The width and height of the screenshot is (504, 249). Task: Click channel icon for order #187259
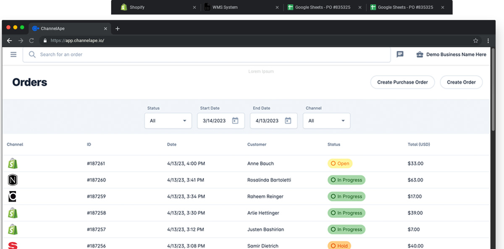tap(13, 197)
